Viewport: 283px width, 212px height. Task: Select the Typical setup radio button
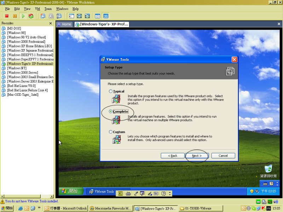[x=111, y=91]
